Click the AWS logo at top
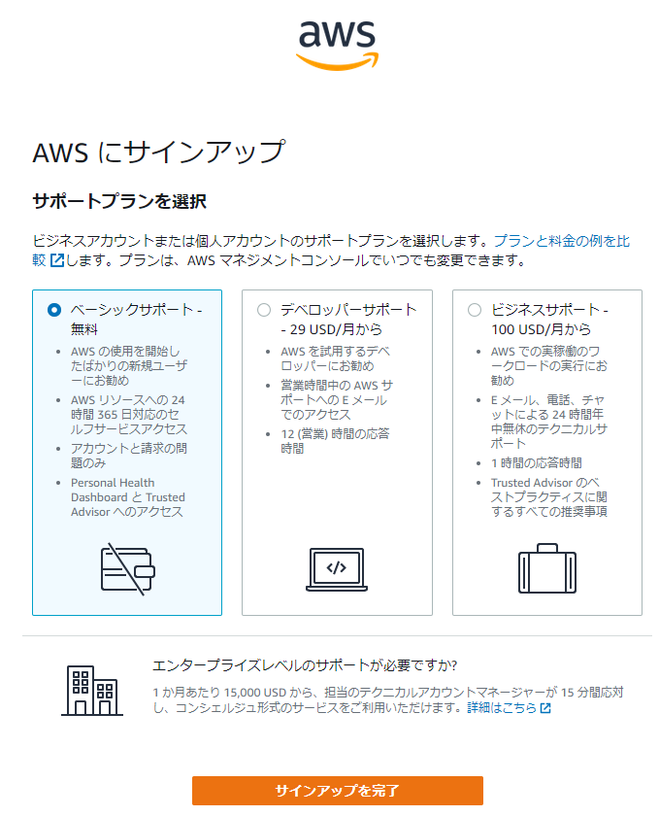659x816 pixels. 337,46
